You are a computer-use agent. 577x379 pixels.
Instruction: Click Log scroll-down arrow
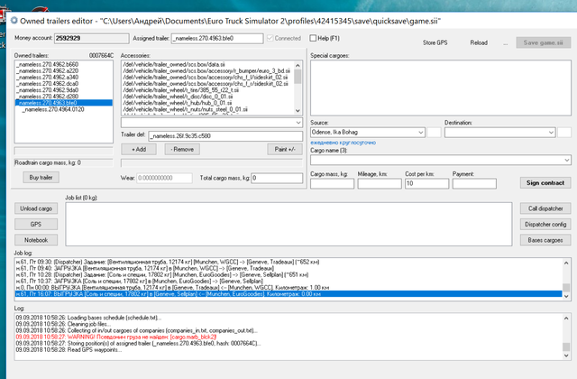click(x=566, y=356)
